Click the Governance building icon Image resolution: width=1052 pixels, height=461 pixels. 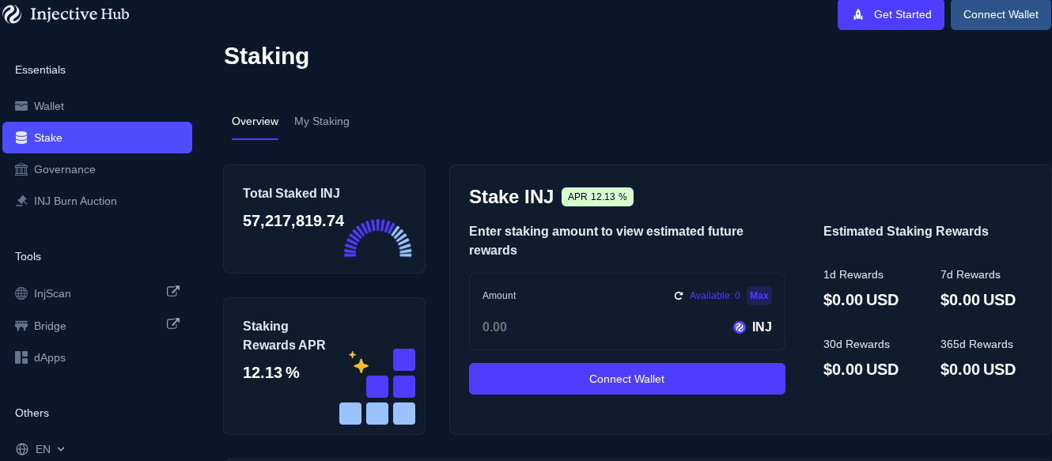pyautogui.click(x=21, y=169)
